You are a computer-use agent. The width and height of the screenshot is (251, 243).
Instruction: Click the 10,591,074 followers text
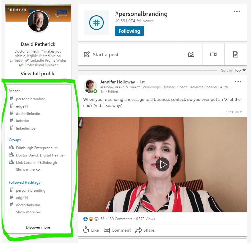(134, 21)
